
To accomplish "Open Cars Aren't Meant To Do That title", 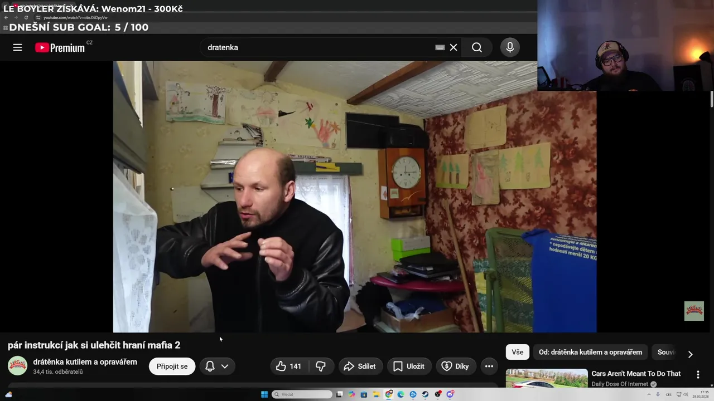I will coord(636,374).
